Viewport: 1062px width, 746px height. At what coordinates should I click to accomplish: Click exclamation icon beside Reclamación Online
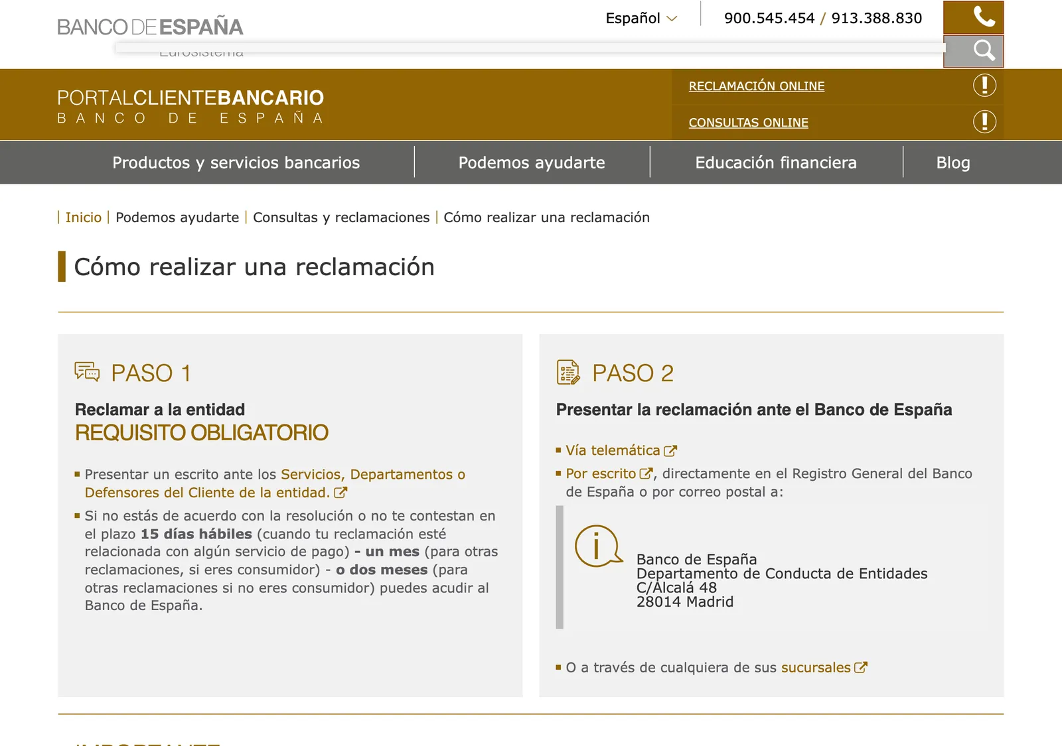click(984, 85)
